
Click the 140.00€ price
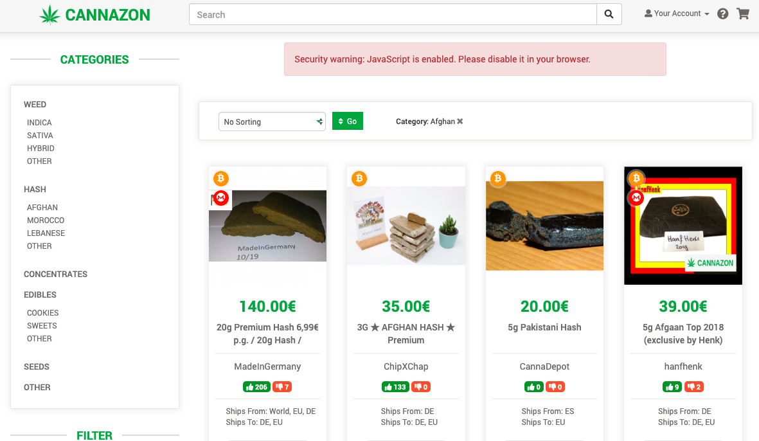(268, 307)
